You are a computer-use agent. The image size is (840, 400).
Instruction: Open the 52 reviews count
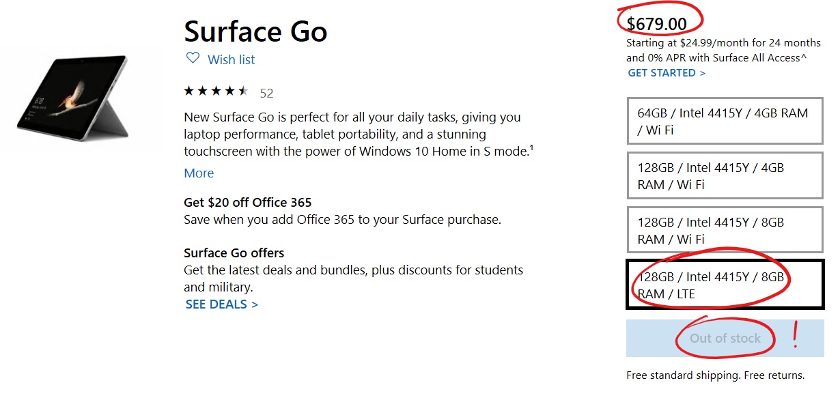(266, 93)
